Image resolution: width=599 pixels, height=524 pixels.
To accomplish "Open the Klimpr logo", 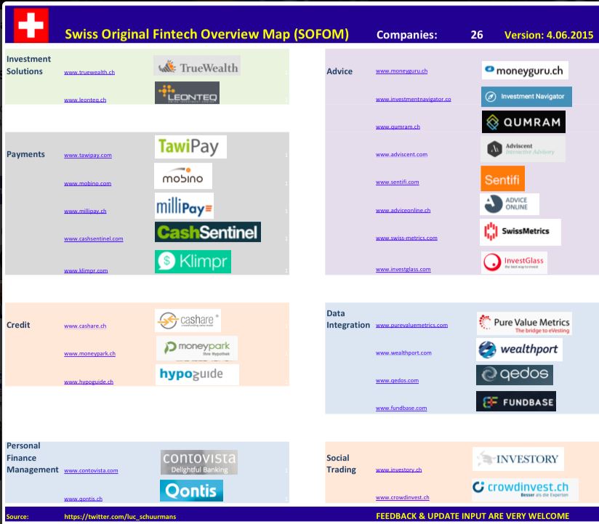I will tap(193, 262).
